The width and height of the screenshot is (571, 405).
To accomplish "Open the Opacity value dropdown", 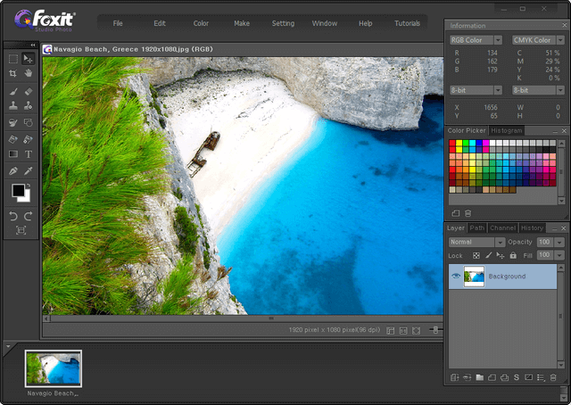I will 559,242.
